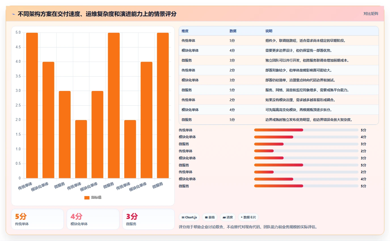Click the 4分 score in the 统一部署优势 row
Viewport: 390px width, 241px height.
tap(232, 51)
